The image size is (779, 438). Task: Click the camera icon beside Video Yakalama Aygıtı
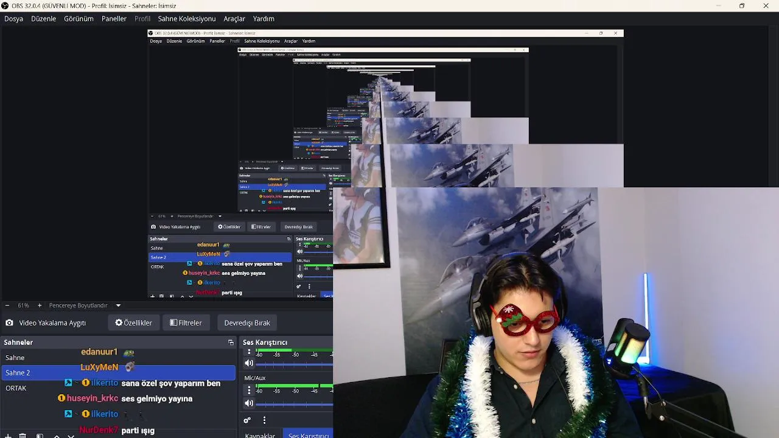[9, 323]
